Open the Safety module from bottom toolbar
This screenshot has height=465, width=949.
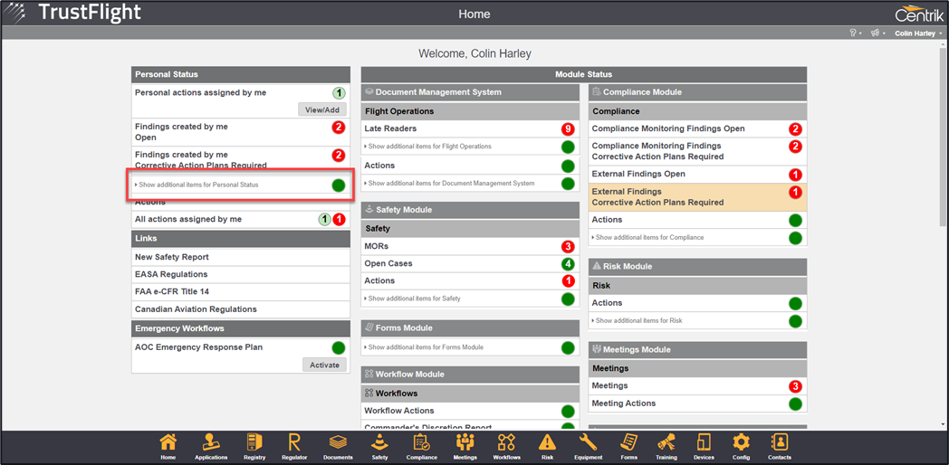[379, 443]
